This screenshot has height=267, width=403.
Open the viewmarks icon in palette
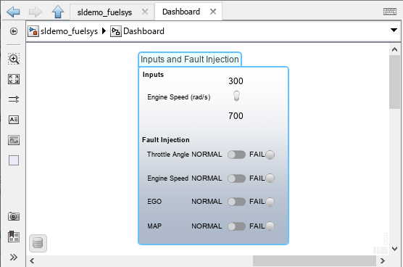pyautogui.click(x=14, y=237)
